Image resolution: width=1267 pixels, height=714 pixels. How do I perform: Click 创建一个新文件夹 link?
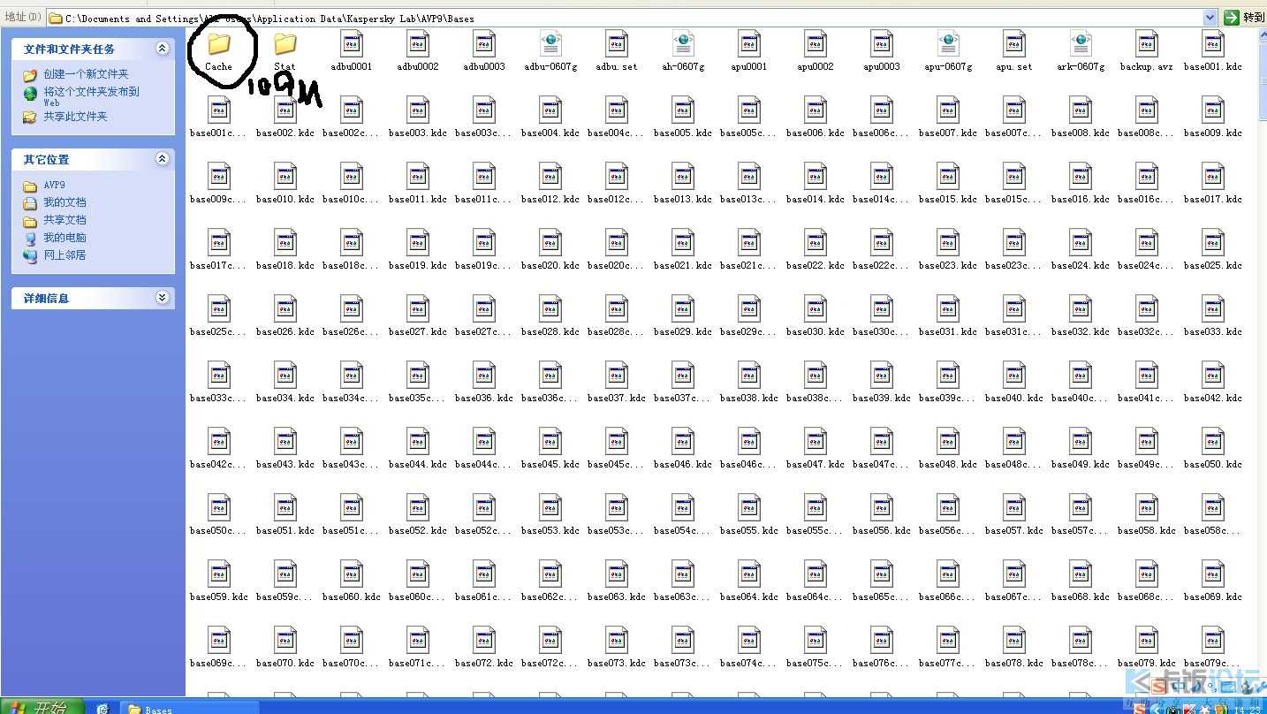click(x=86, y=74)
